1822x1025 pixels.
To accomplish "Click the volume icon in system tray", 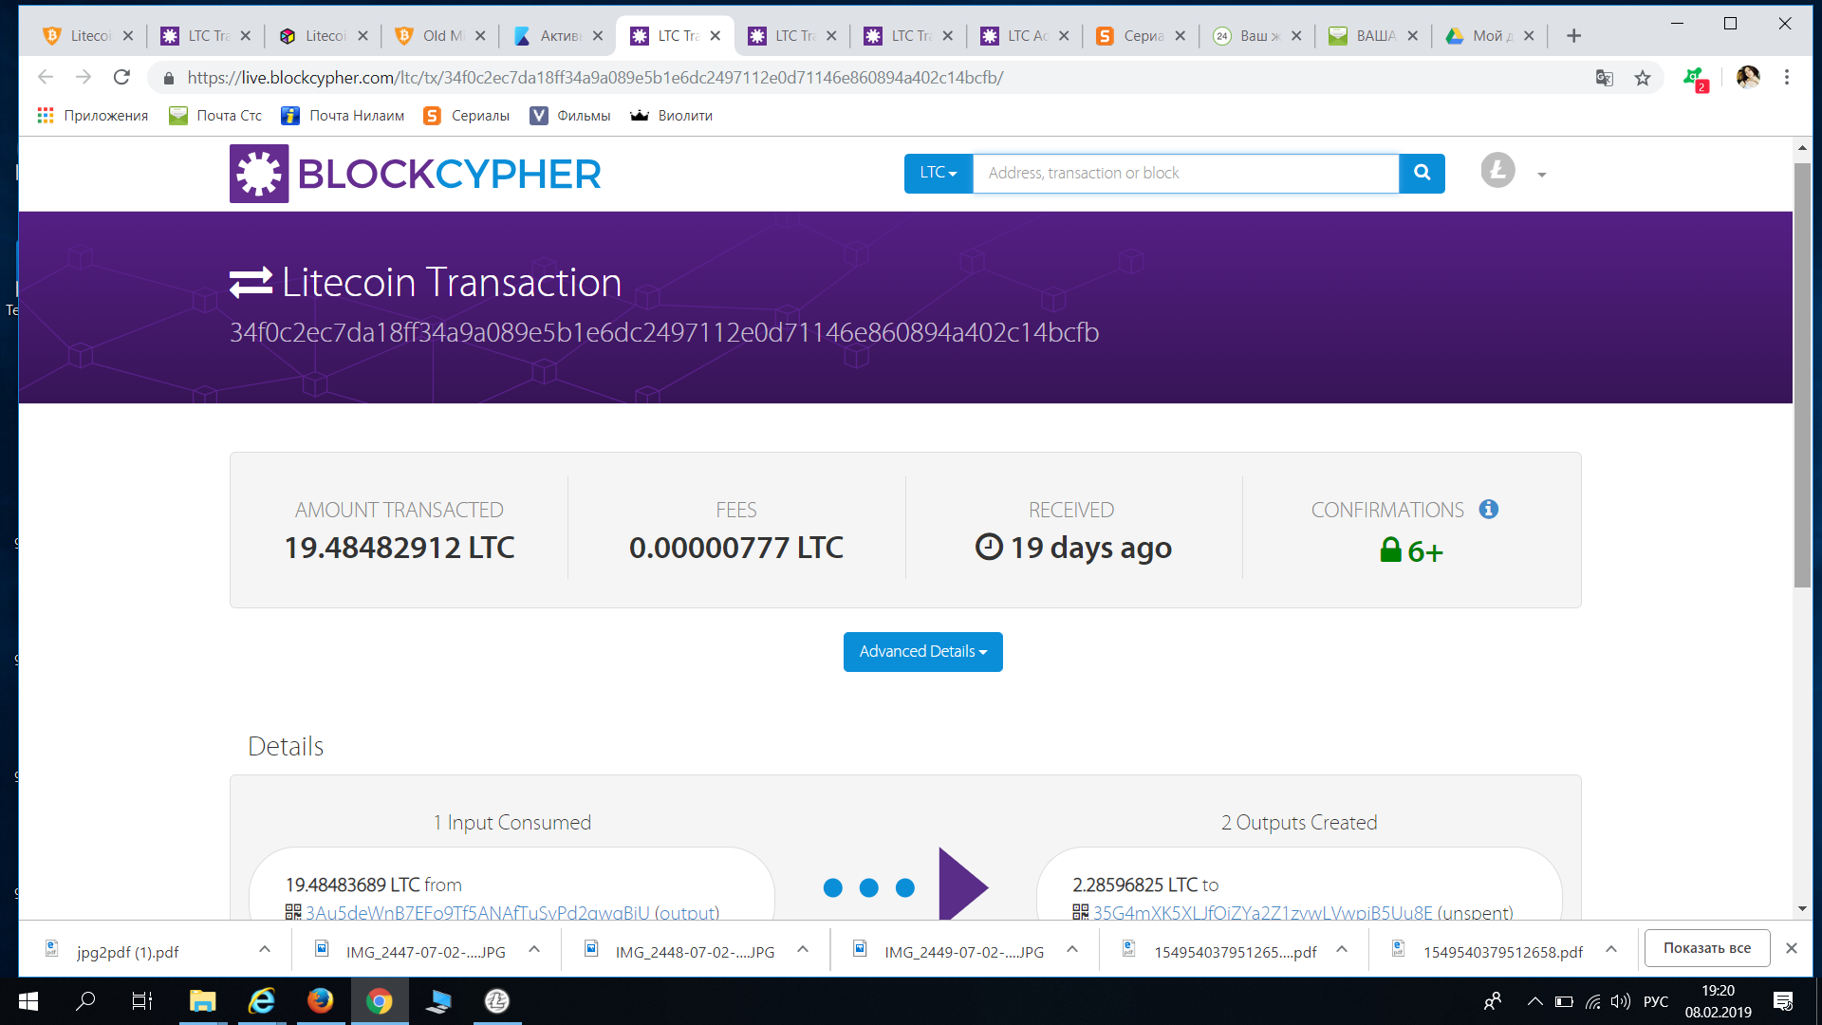I will point(1621,1001).
